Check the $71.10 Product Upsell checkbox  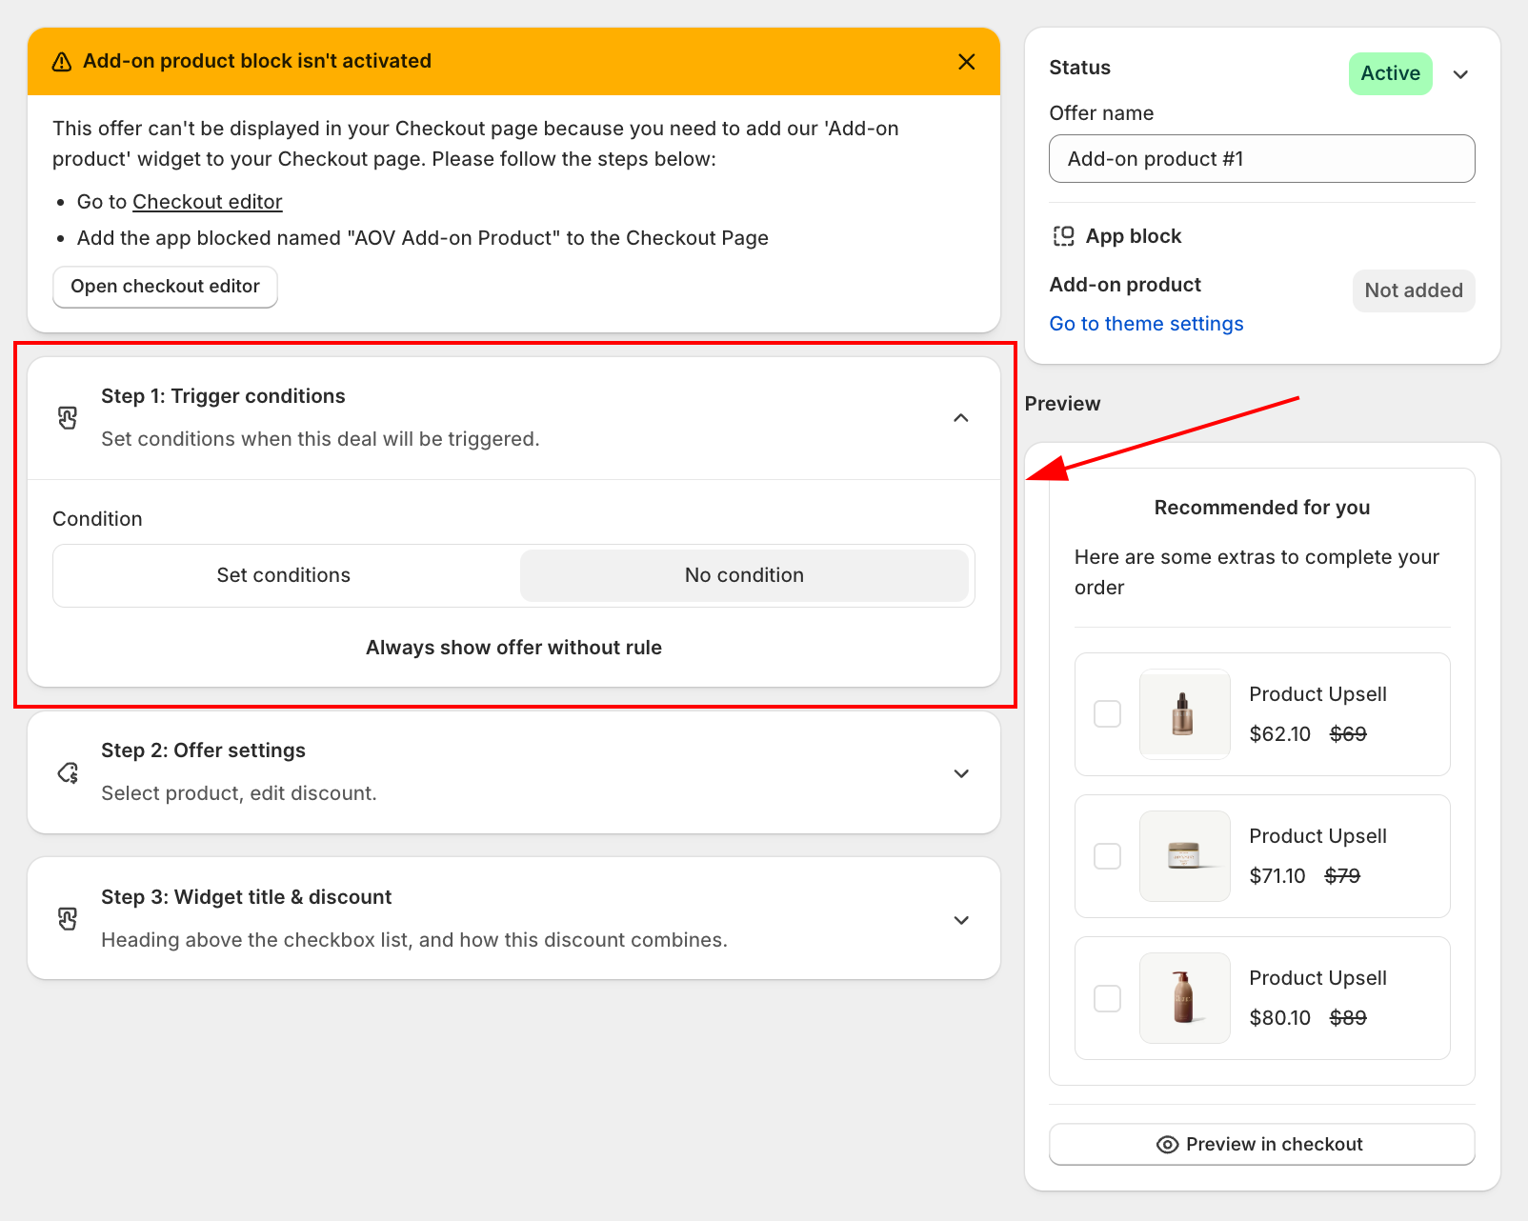[x=1107, y=856]
